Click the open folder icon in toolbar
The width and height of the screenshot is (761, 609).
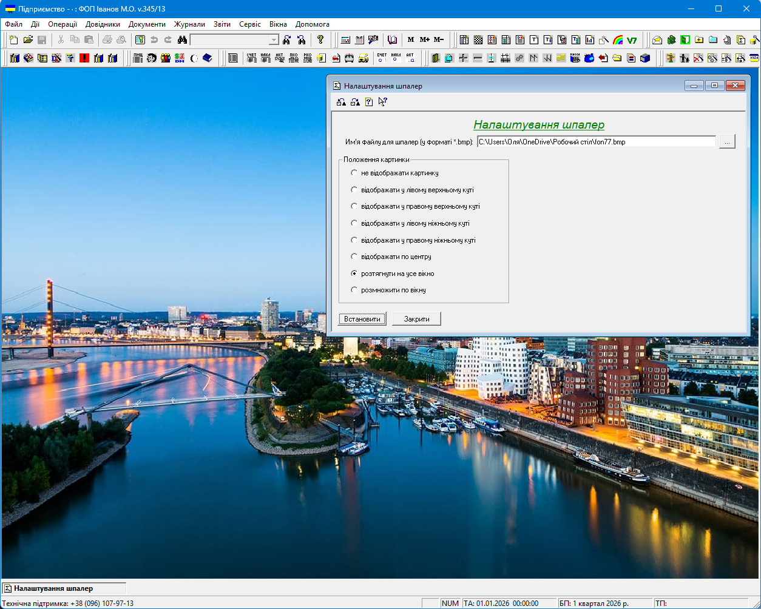28,40
